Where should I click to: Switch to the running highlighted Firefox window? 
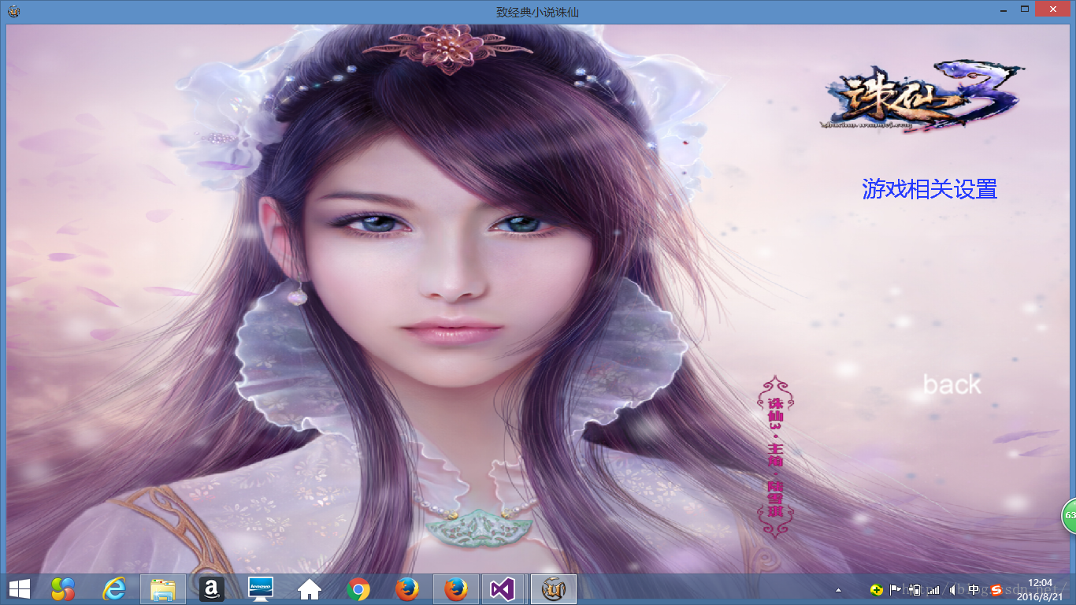(456, 588)
